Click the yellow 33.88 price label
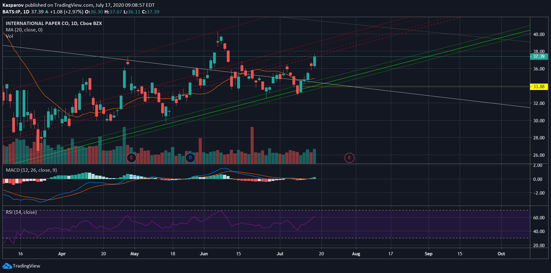The width and height of the screenshot is (551, 273). coord(539,87)
